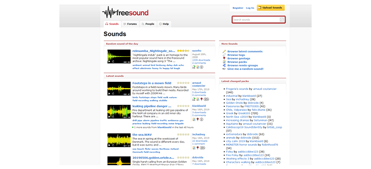The image size is (371, 169).
Task: Click the geotag pin for Footsteps in a mown field
Action: (x=201, y=99)
